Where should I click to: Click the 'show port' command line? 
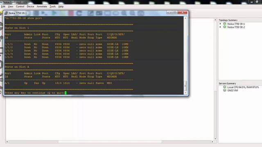23,18
